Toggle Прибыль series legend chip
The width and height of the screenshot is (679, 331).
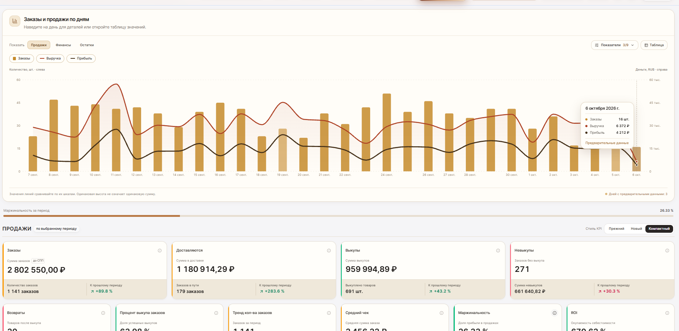coord(81,58)
